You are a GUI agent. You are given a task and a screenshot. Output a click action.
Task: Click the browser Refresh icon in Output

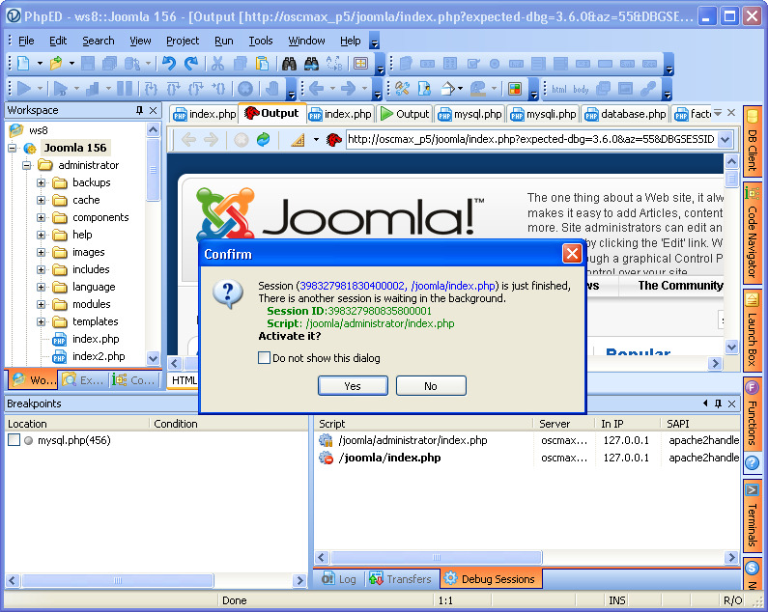coord(264,140)
